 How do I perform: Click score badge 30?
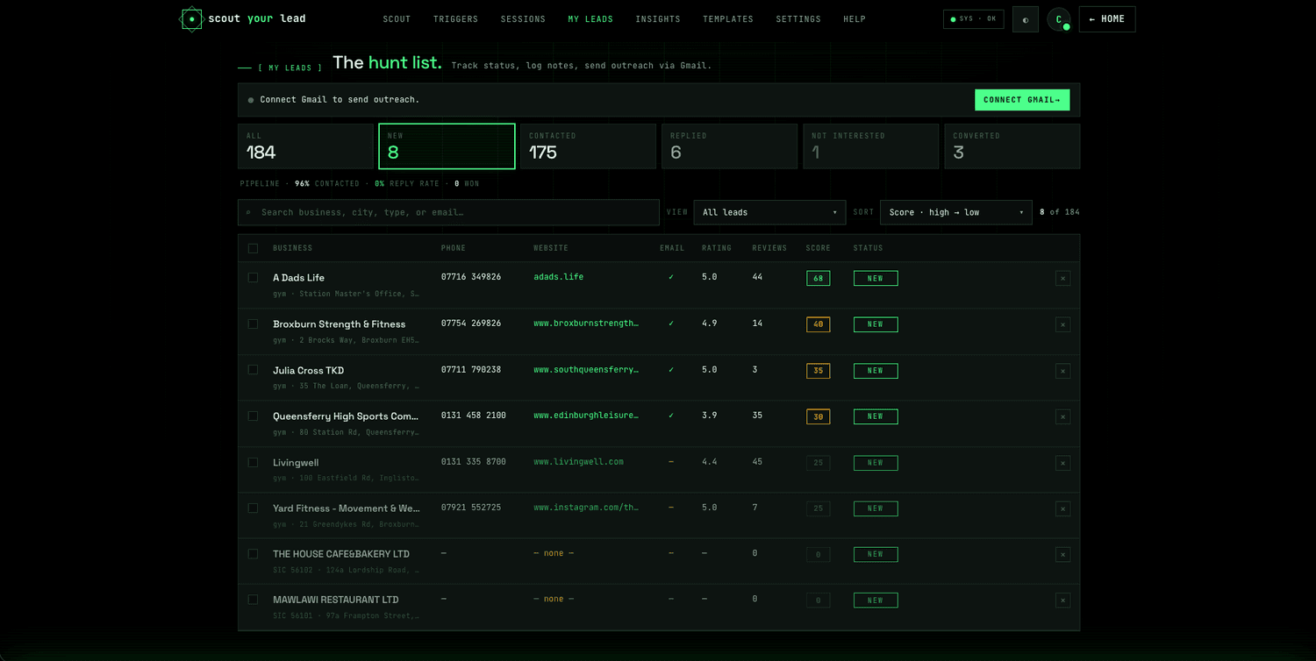pyautogui.click(x=818, y=416)
